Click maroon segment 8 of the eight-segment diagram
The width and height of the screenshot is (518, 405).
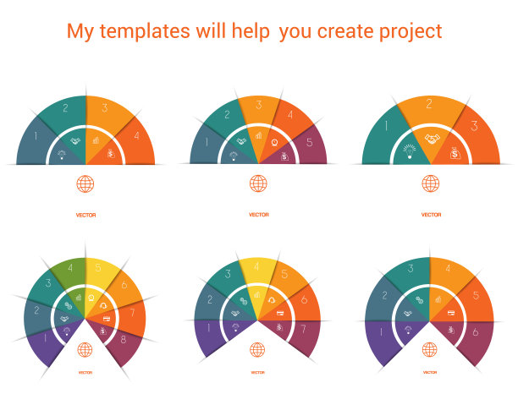click(126, 343)
